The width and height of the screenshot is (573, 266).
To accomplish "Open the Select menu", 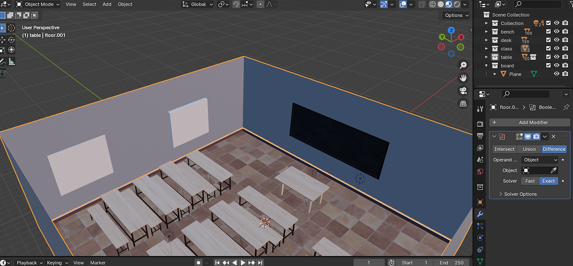I will click(x=90, y=4).
